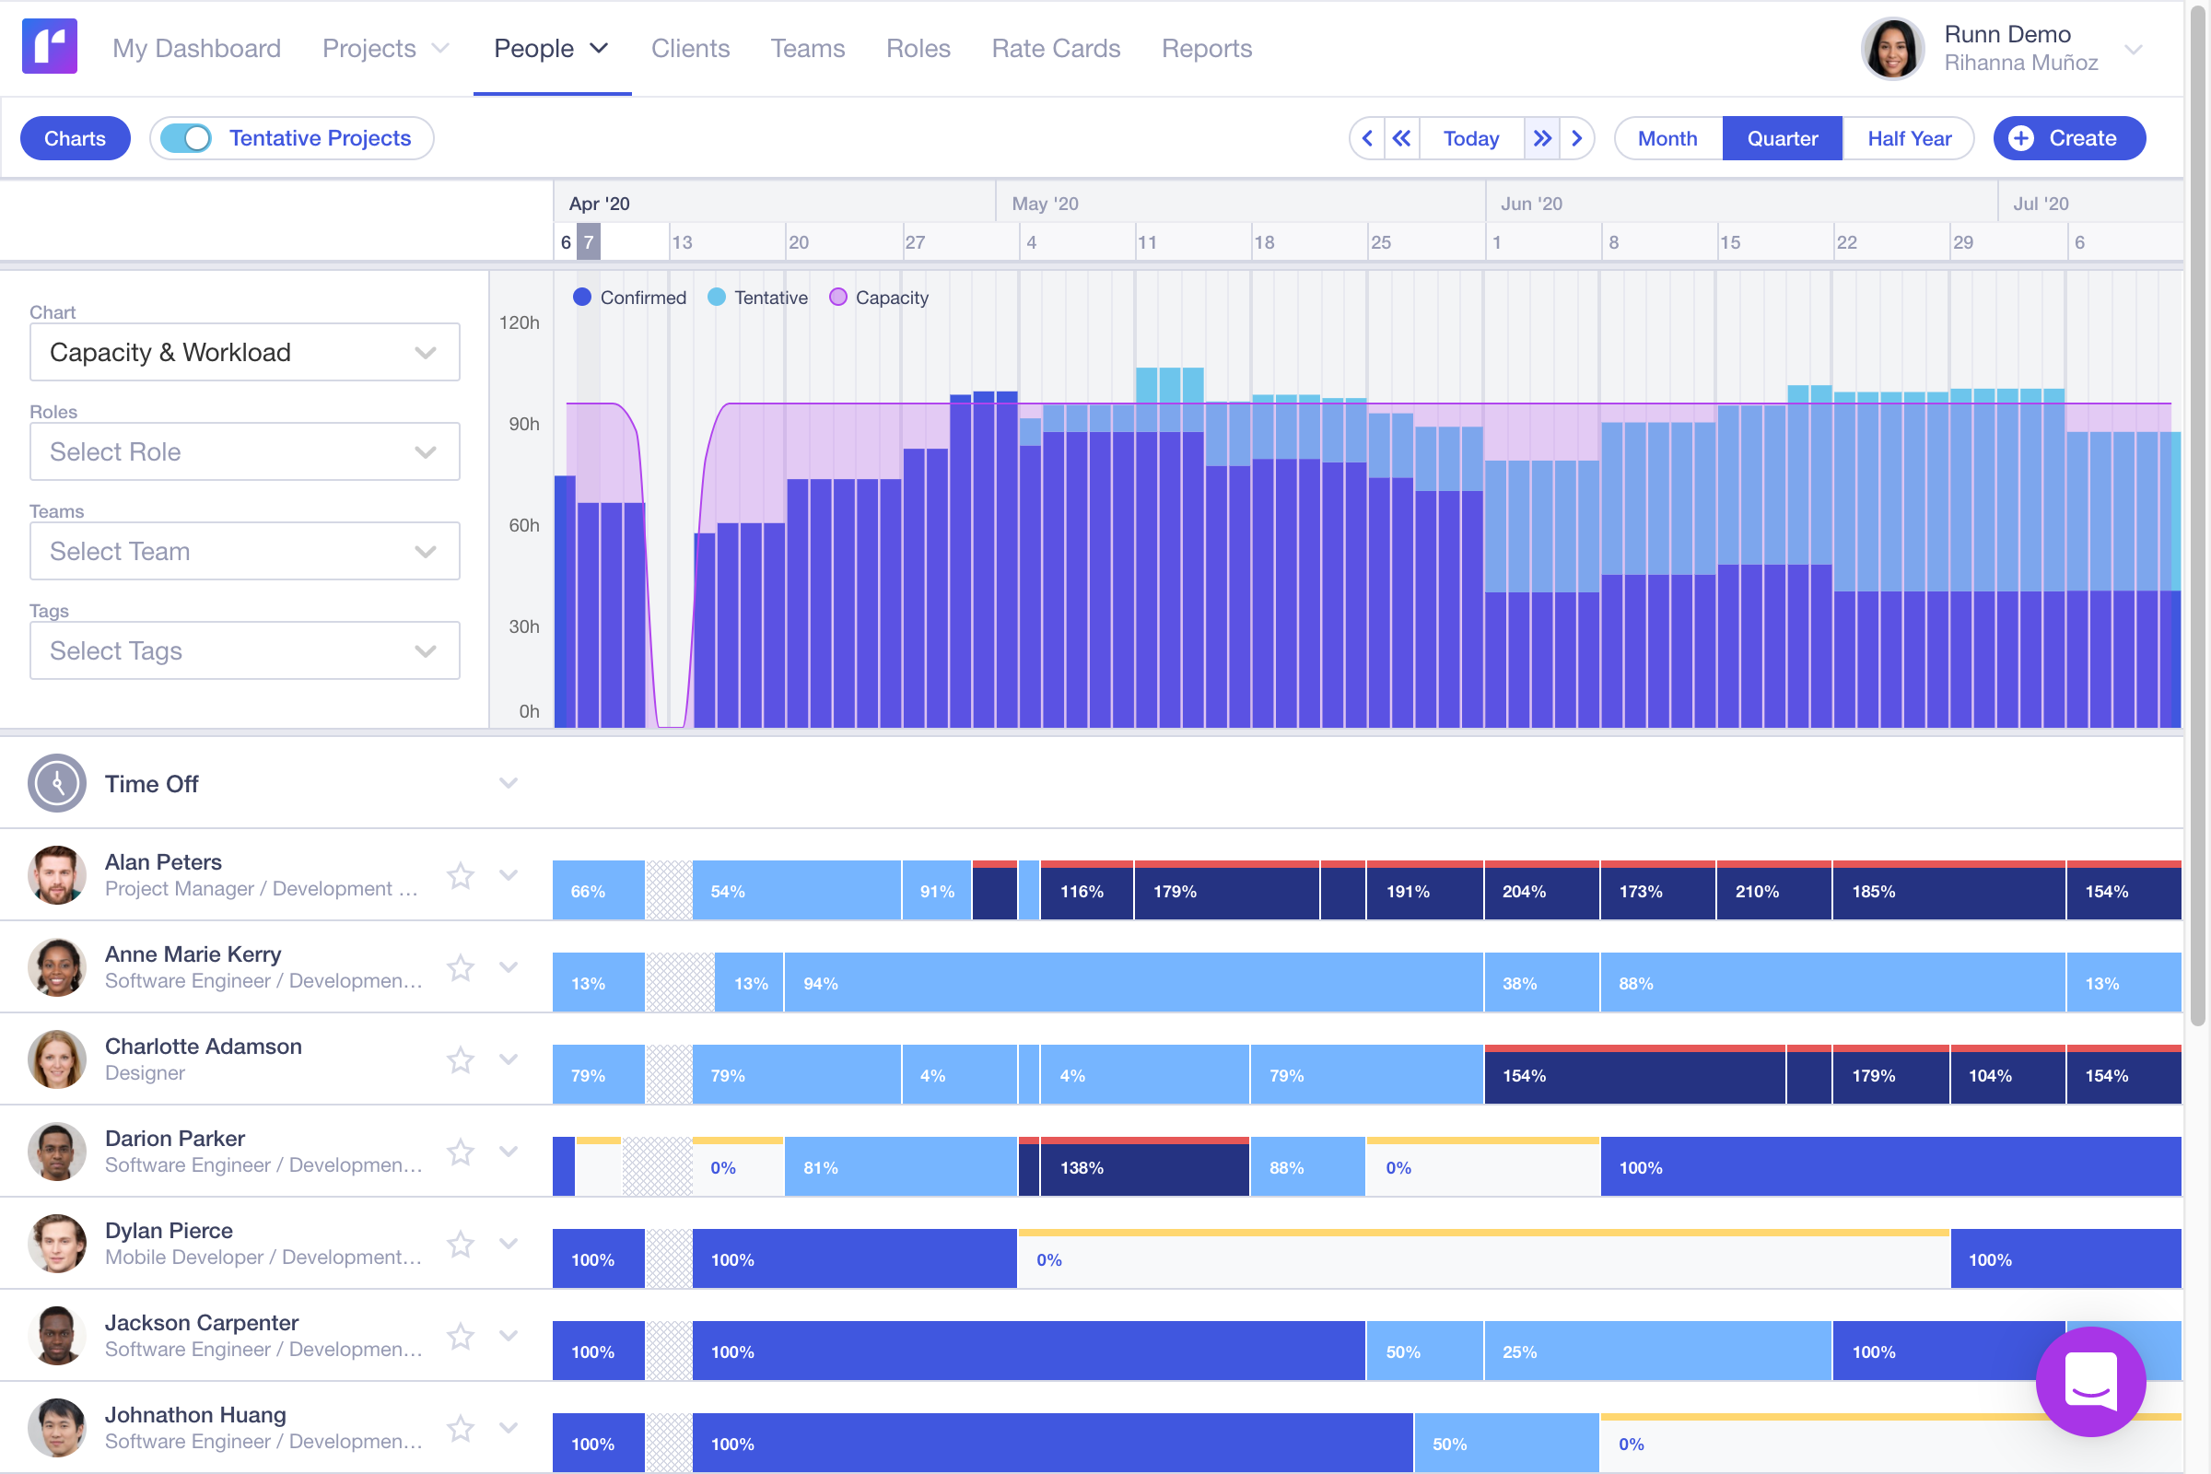
Task: Toggle Tentative Projects off
Action: pyautogui.click(x=187, y=137)
